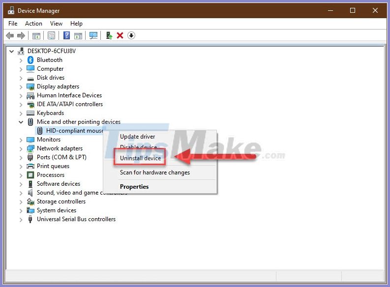Click red X Uninstall device toolbar icon
Screen dimensions: 390x287
120,35
